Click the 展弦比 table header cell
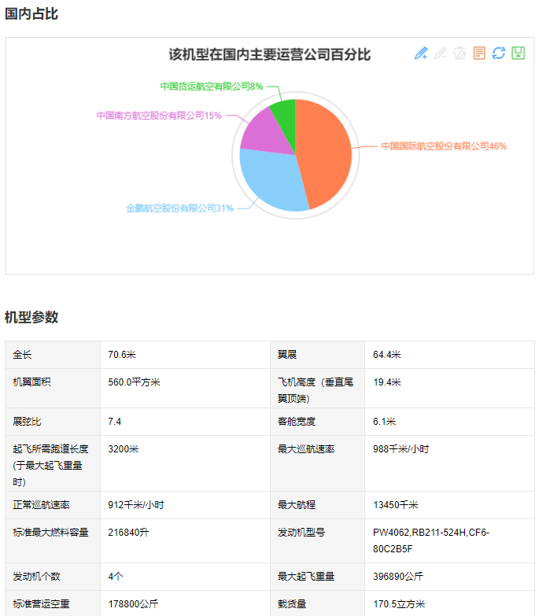The image size is (539, 616). tap(53, 422)
